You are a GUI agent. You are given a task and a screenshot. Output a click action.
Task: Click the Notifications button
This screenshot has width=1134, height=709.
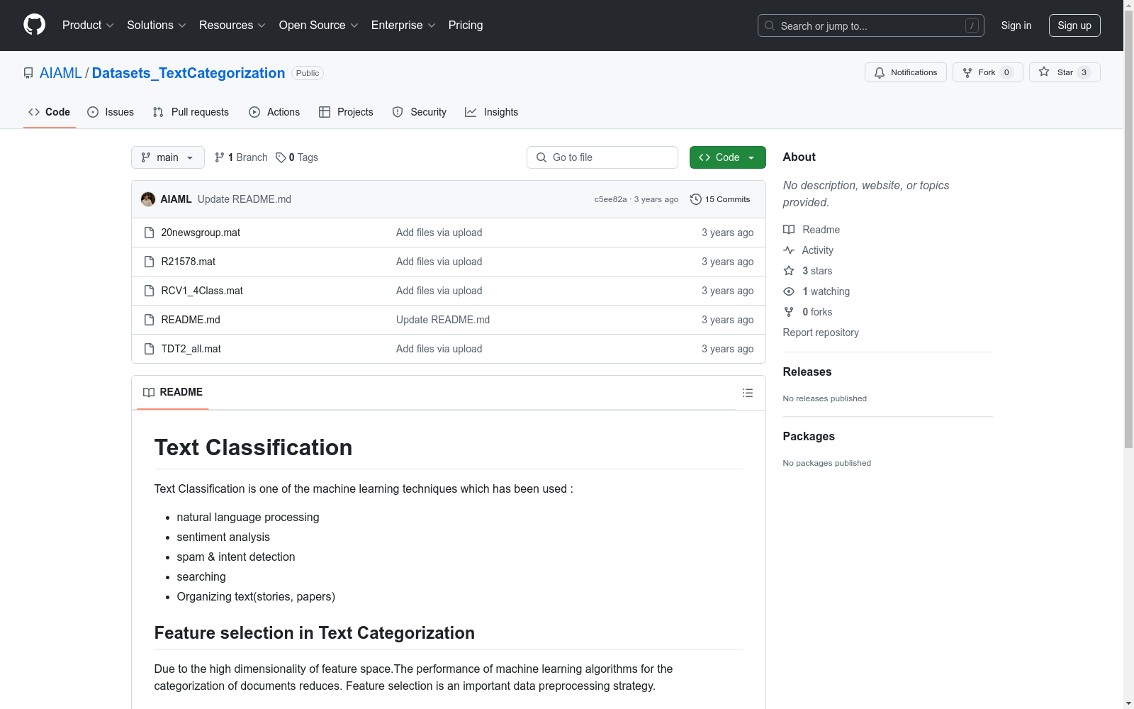[906, 72]
